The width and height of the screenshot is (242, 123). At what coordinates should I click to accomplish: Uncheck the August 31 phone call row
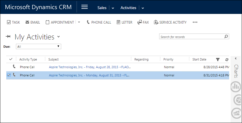point(9,75)
